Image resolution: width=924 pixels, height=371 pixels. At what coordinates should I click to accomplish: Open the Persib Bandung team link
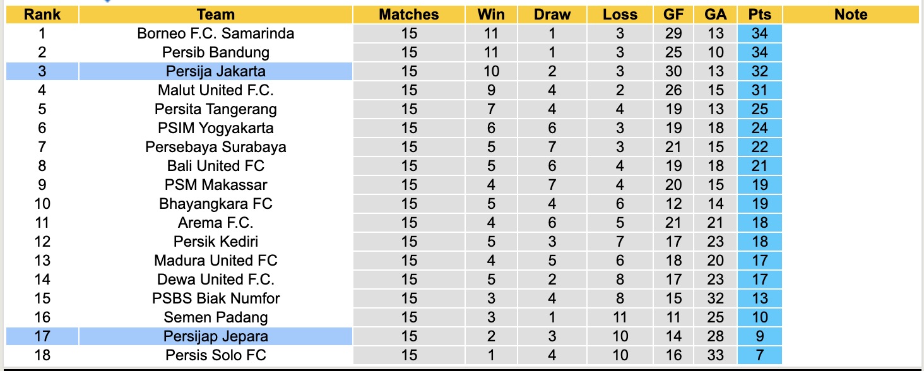[x=215, y=52]
